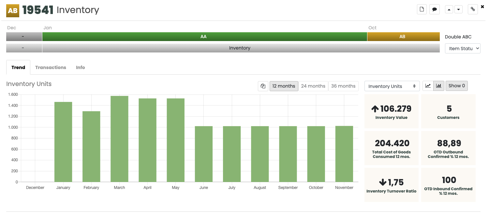The image size is (489, 215).
Task: Open the comments speech bubble icon
Action: [x=434, y=9]
